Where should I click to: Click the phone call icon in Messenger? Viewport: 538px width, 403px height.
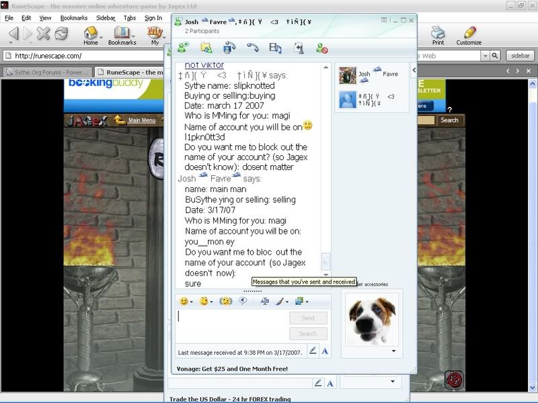click(x=253, y=47)
